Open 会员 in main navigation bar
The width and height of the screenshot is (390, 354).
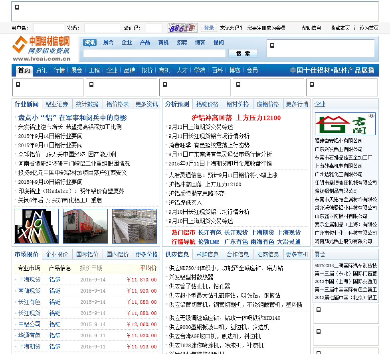252,70
